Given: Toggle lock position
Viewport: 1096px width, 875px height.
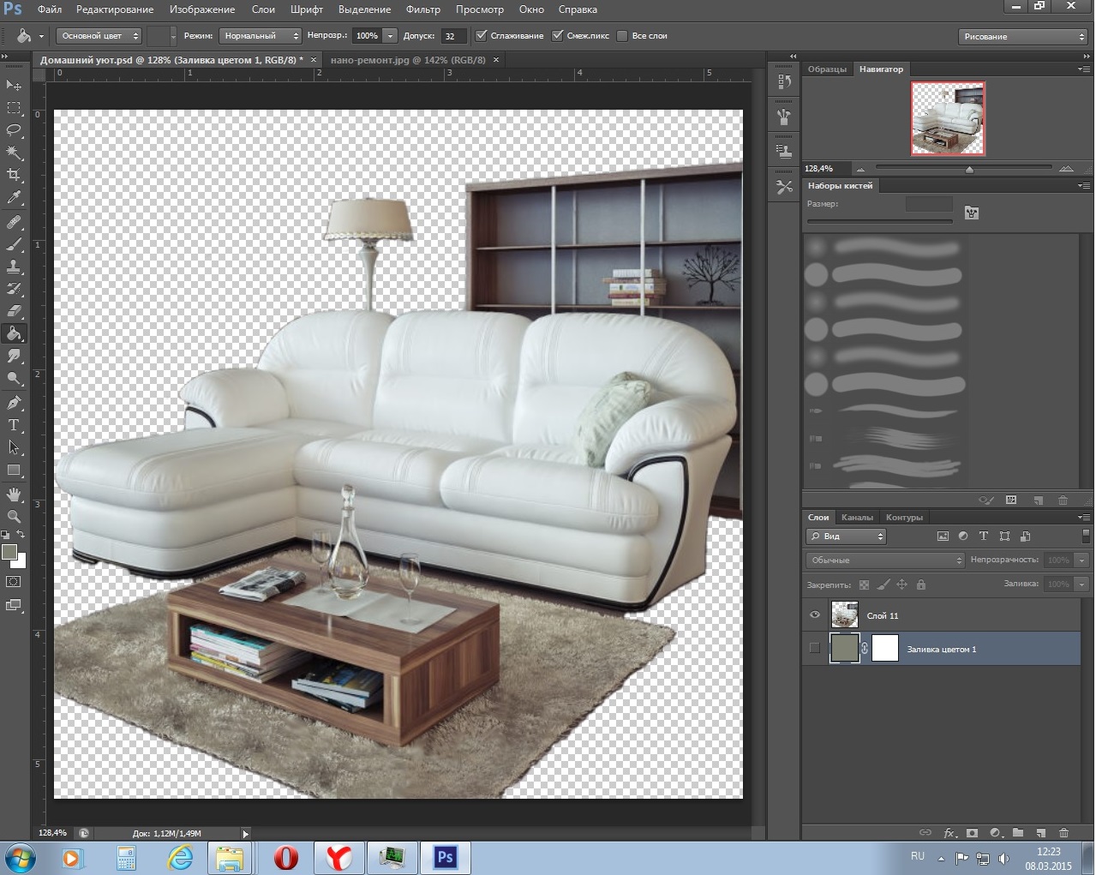Looking at the screenshot, I should [x=901, y=584].
